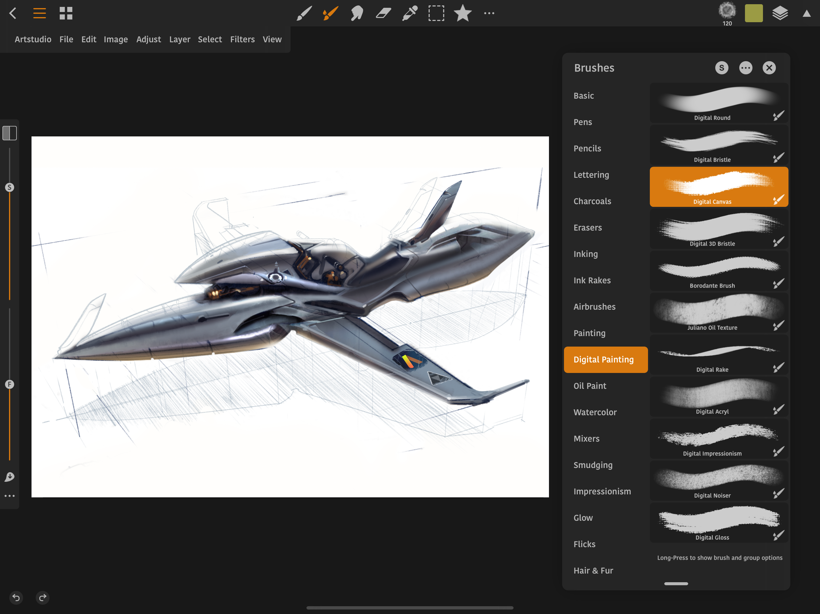Image resolution: width=820 pixels, height=614 pixels.
Task: Open the grid gallery view icon
Action: (x=66, y=14)
